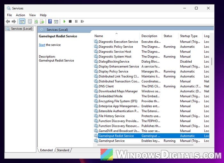Sort by the Description column header
The image size is (224, 163).
coord(151,36)
